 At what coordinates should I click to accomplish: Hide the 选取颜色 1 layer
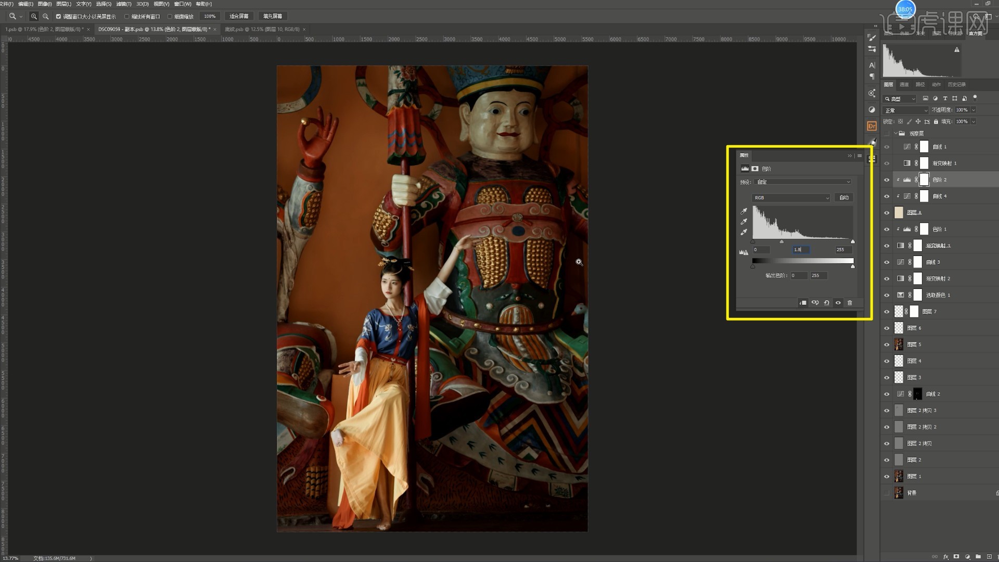pyautogui.click(x=887, y=295)
